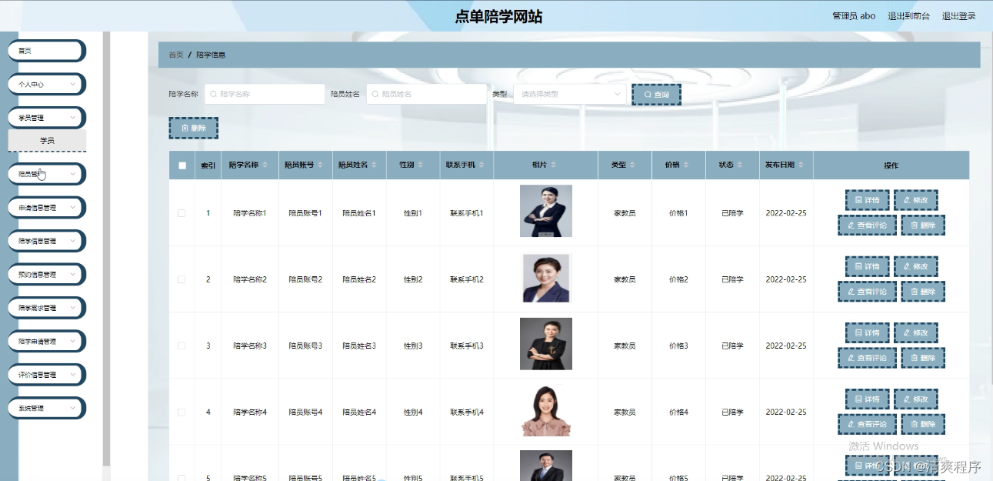The width and height of the screenshot is (993, 481).
Task: Expand 个人中心 sidebar menu
Action: click(47, 84)
